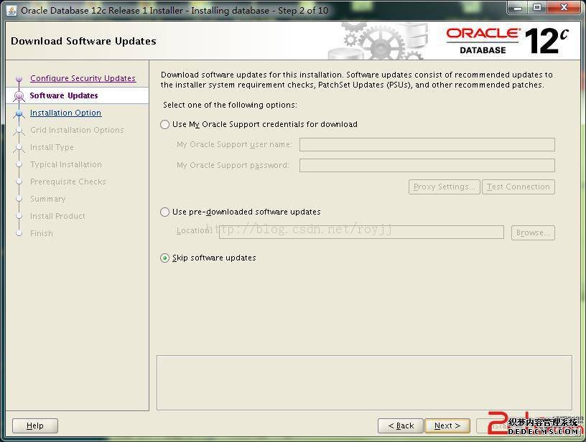This screenshot has width=586, height=442.
Task: Select Use pre-downloaded software updates option
Action: pos(165,212)
